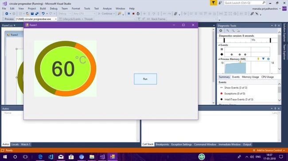Image resolution: width=288 pixels, height=161 pixels.
Task: Open Diagnostic Tools window options dropdown
Action: [272, 26]
